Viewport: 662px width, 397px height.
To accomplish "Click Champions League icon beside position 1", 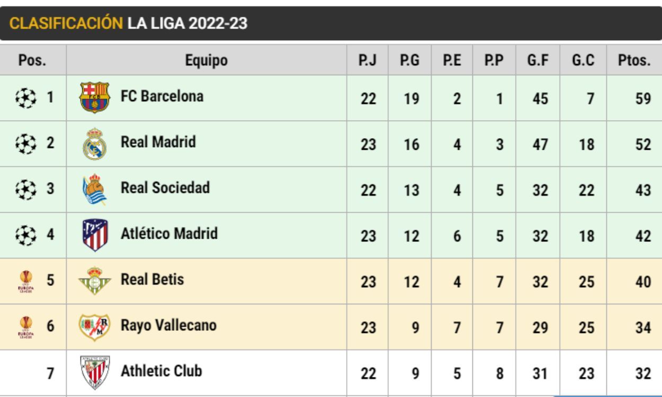I will click(x=25, y=98).
